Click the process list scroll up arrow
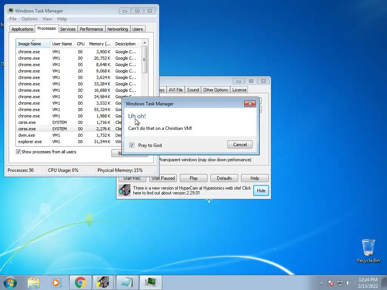 click(x=145, y=43)
